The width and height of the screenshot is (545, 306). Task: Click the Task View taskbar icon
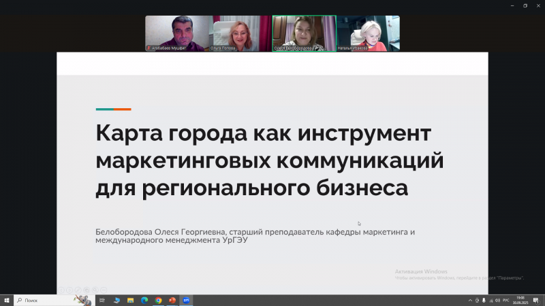[102, 300]
